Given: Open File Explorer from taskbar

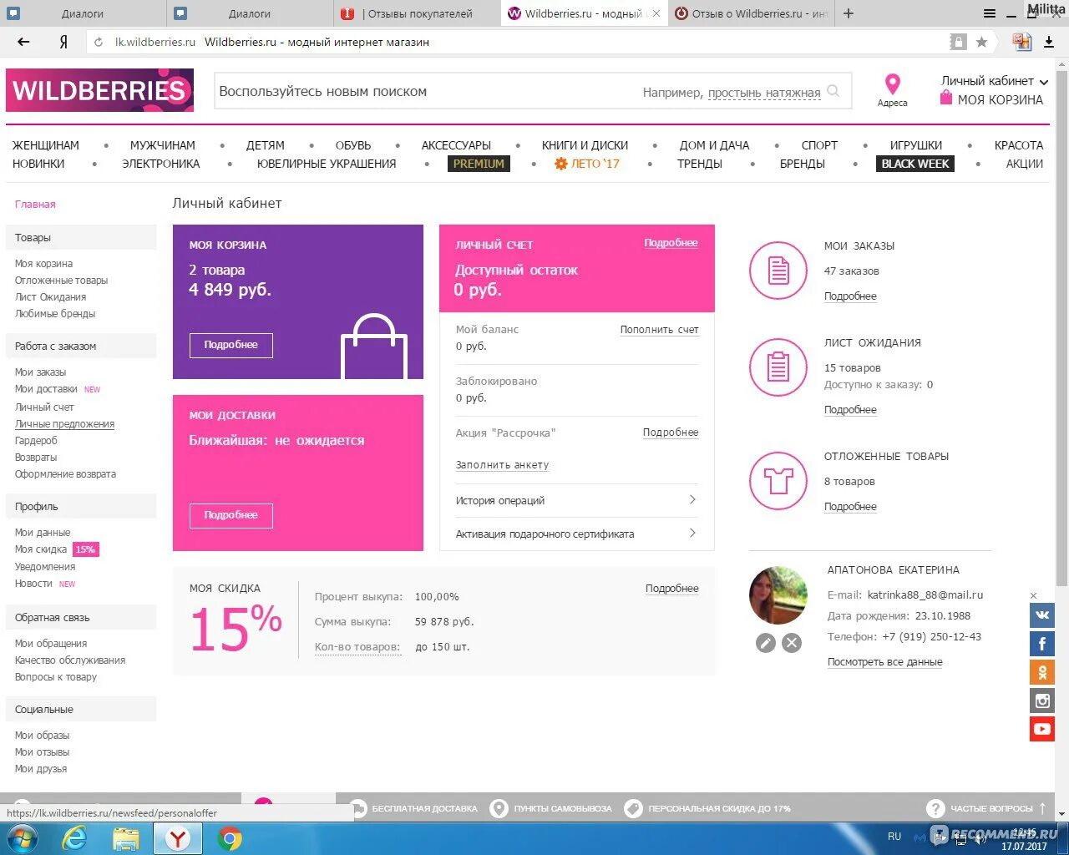Looking at the screenshot, I should tap(126, 838).
